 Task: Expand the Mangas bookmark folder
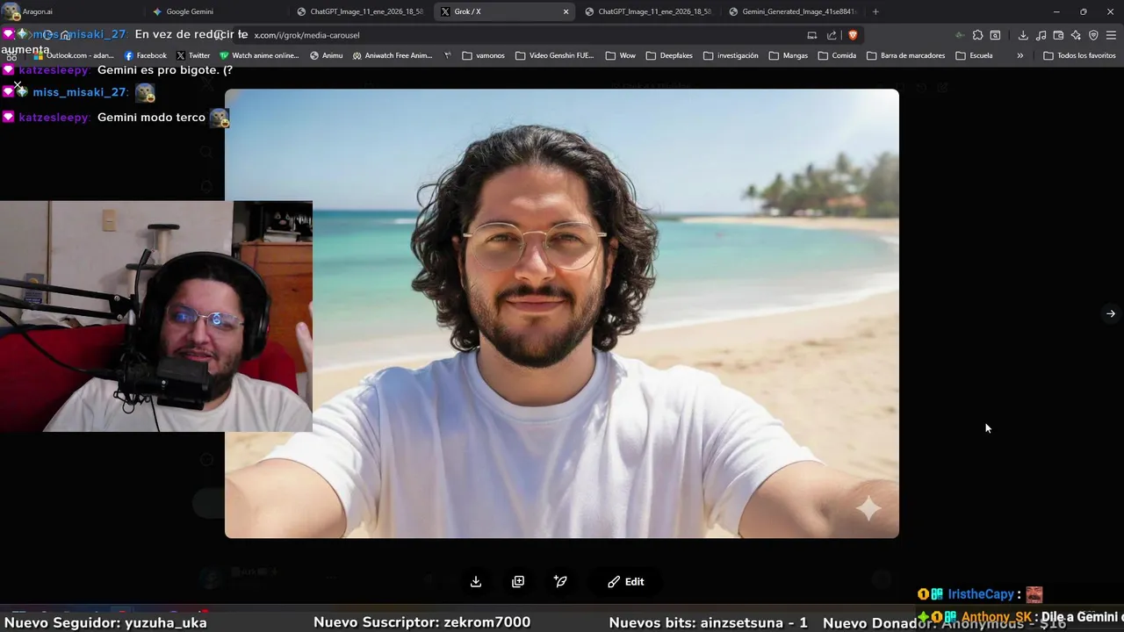(x=789, y=55)
